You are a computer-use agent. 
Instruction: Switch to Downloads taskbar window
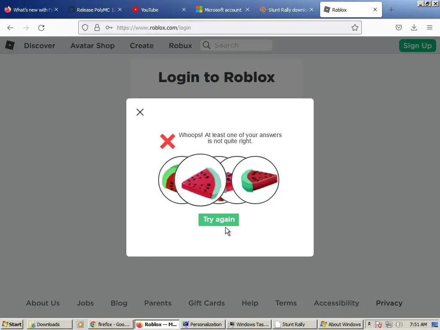pyautogui.click(x=50, y=324)
